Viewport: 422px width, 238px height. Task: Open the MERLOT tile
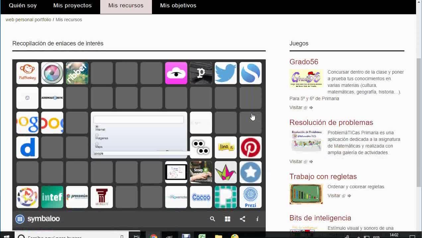[x=102, y=197]
